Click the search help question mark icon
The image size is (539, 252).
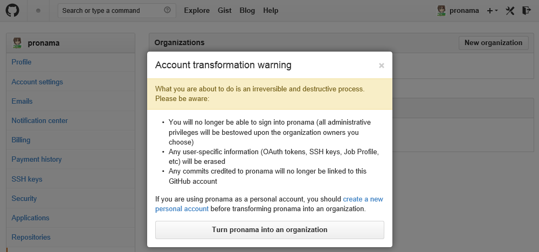point(167,10)
